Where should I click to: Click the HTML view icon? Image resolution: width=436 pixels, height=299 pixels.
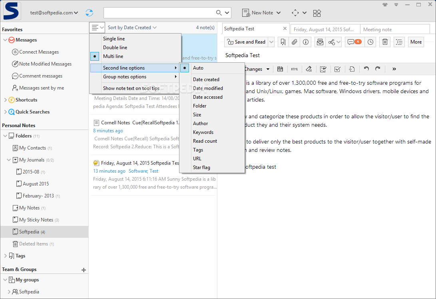295,69
